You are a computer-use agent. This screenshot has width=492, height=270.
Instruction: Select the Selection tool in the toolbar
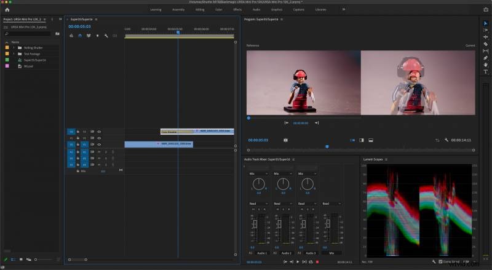point(485,23)
